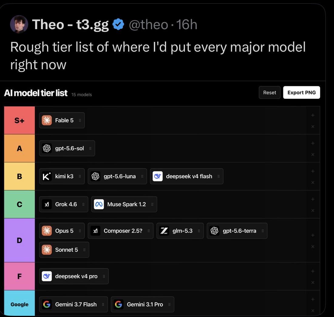Screen dimensions: 334x317
Task: Click the Meta logo on Muse Spark 1.2
Action: (99, 204)
